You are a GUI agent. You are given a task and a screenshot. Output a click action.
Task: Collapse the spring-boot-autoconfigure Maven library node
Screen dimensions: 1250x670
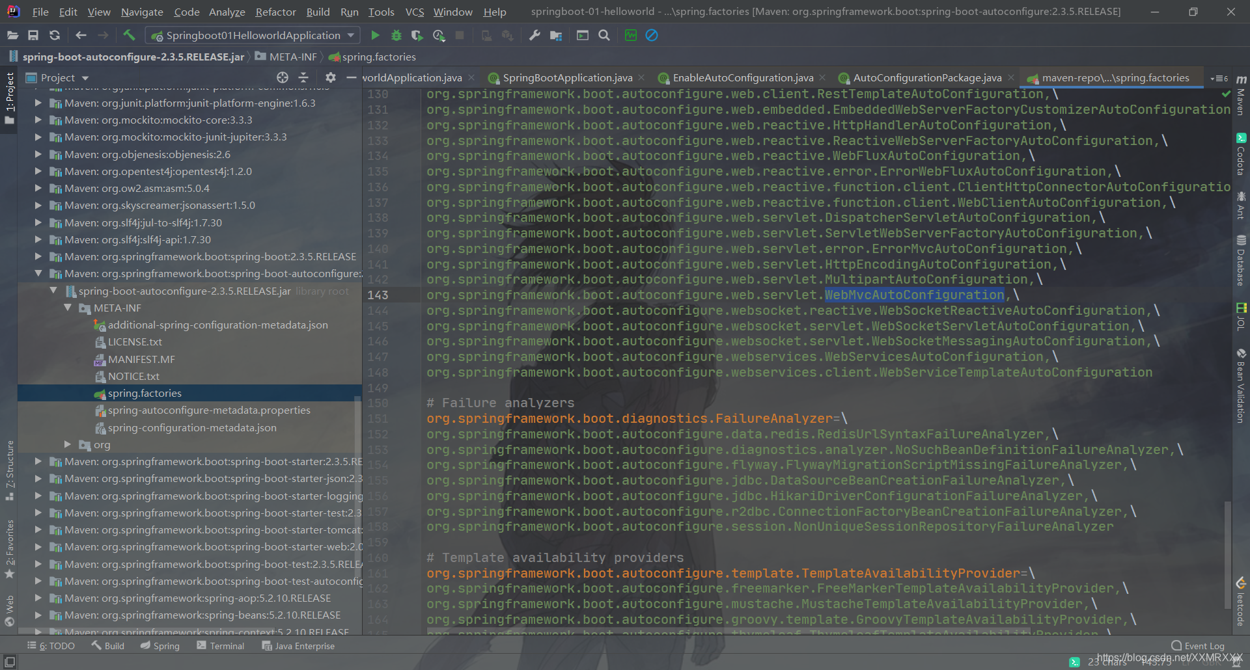click(38, 274)
